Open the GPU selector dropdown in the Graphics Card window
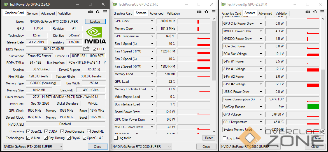The image size is (328, 152). (33, 147)
